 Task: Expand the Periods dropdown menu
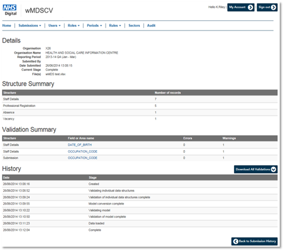tap(95, 26)
